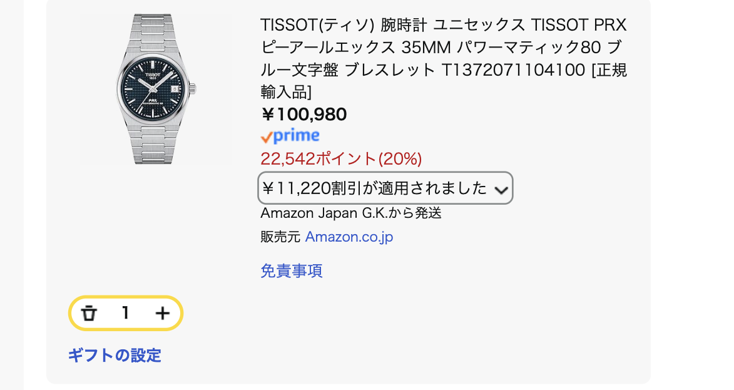Viewport: 734px width, 390px height.
Task: Click the trash icon to remove item
Action: (x=90, y=313)
